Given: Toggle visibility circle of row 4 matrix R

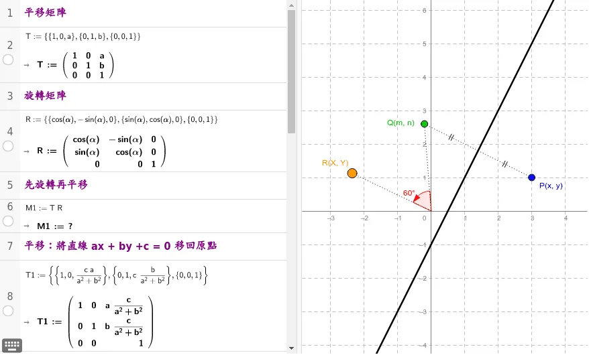Looking at the screenshot, I should [8, 146].
